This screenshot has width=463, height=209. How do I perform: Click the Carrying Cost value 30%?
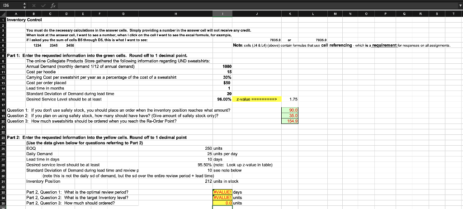pos(222,77)
